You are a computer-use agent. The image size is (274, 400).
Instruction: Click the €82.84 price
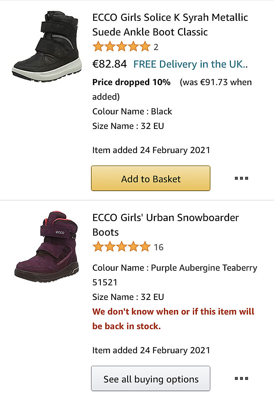click(110, 64)
